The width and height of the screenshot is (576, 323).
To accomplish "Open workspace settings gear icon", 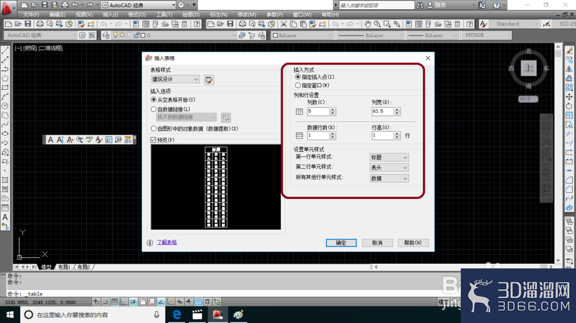I will (x=82, y=35).
